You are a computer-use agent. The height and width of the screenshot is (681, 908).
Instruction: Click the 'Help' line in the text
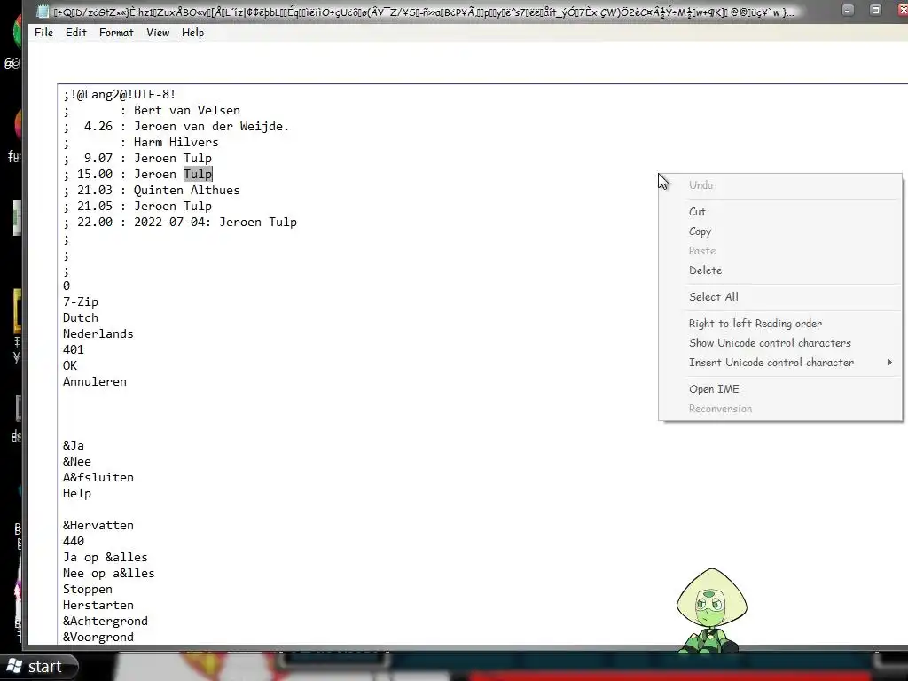pyautogui.click(x=77, y=494)
